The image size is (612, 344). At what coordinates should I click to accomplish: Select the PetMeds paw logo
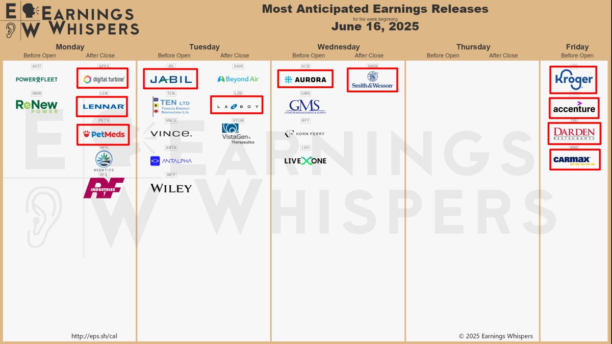pos(104,135)
